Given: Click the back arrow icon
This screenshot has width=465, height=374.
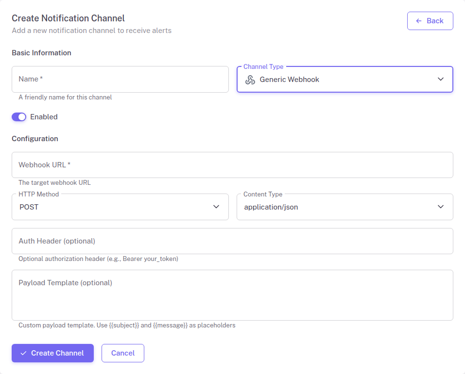Looking at the screenshot, I should pos(419,20).
